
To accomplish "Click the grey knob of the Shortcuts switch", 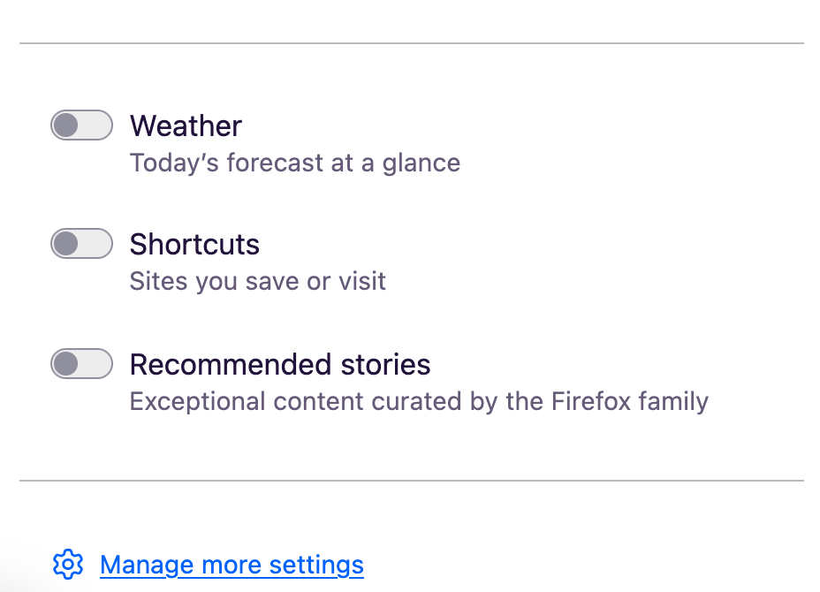I will [66, 244].
